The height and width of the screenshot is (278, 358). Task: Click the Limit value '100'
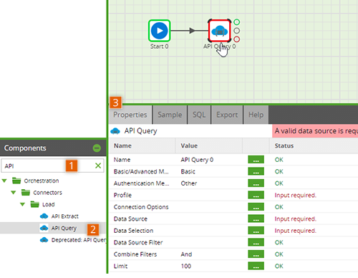coord(186,266)
